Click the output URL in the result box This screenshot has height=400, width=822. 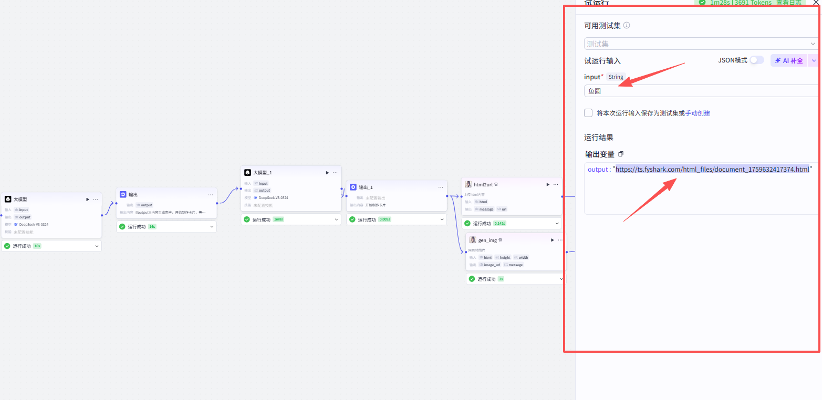click(x=712, y=170)
